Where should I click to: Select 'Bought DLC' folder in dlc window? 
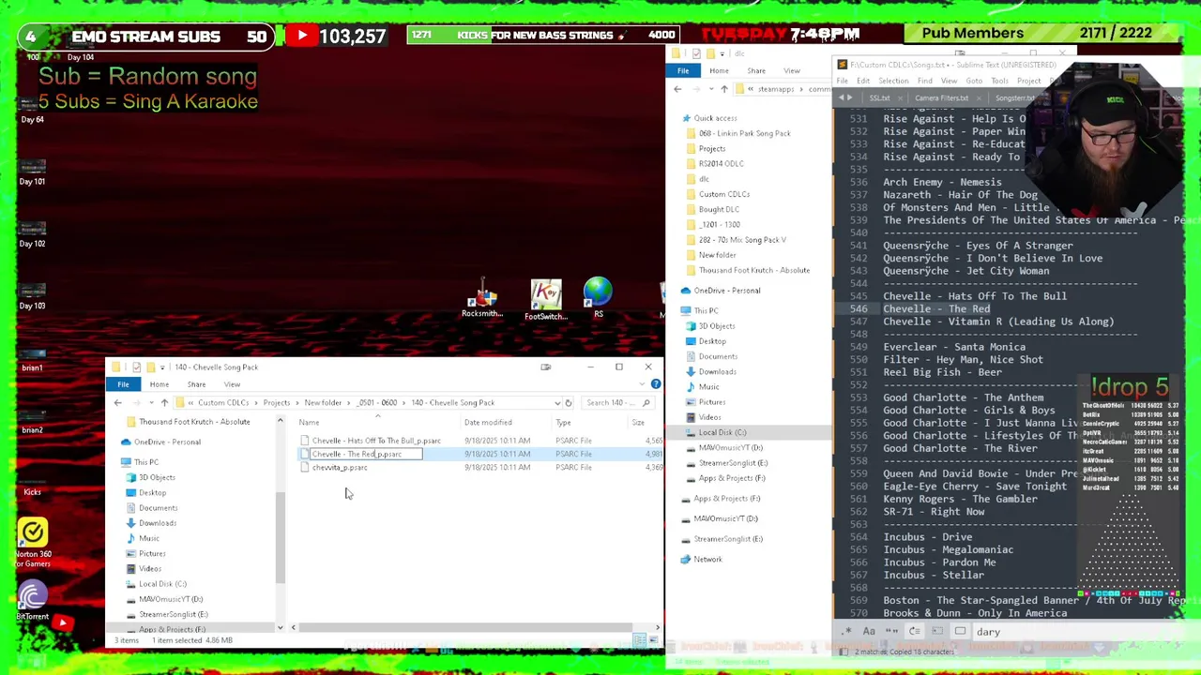coord(719,210)
